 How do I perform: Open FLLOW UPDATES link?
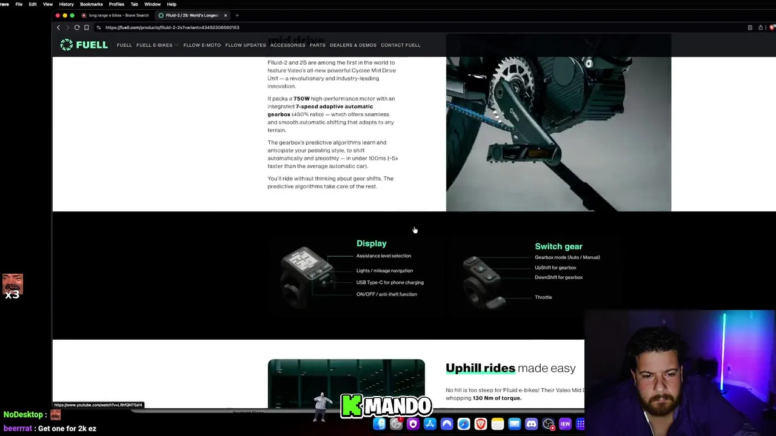pos(246,45)
